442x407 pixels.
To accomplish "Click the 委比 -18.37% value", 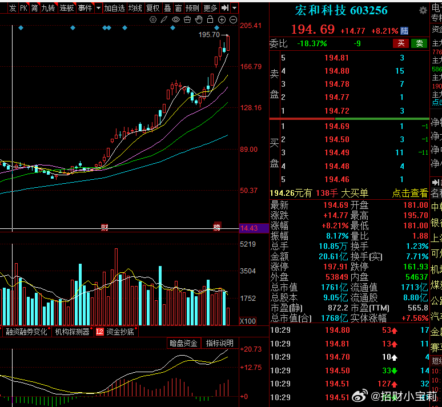I will pos(312,44).
